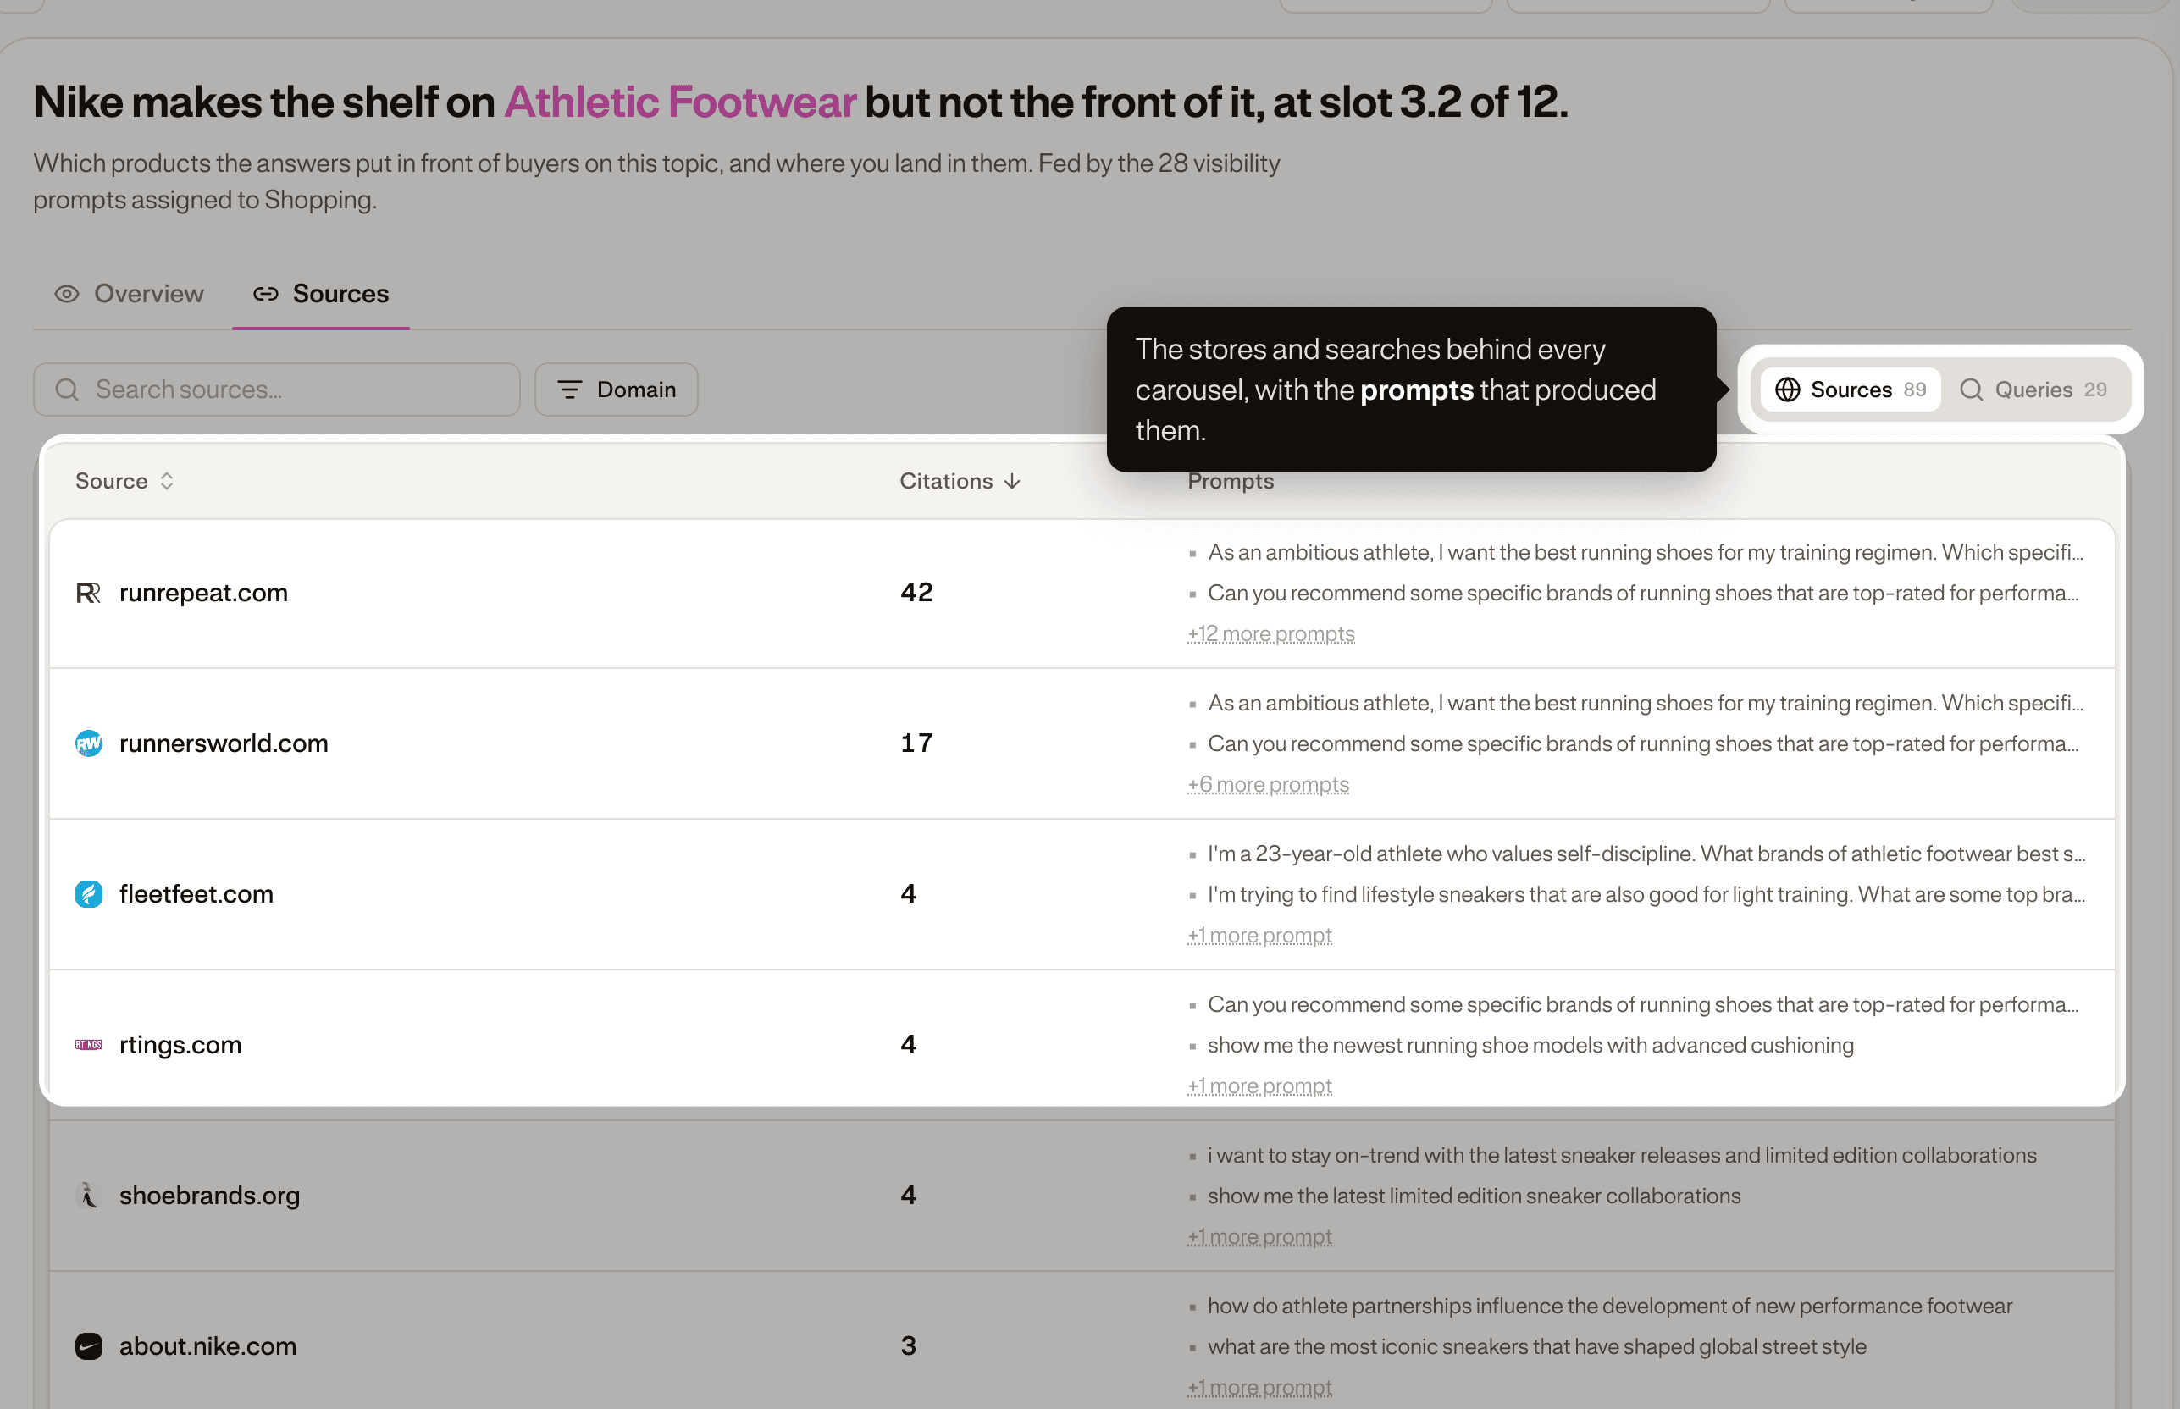Click the eye icon on Overview tab
The height and width of the screenshot is (1409, 2180).
click(67, 294)
